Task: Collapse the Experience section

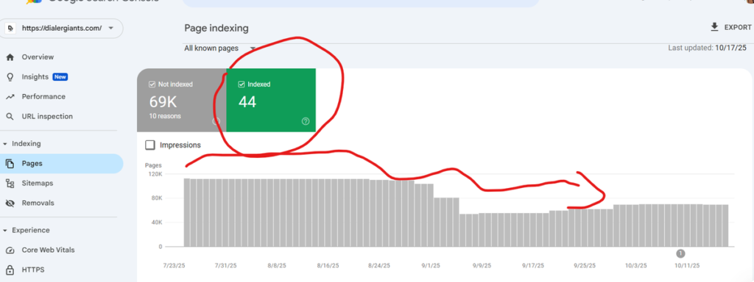Action: [5, 231]
